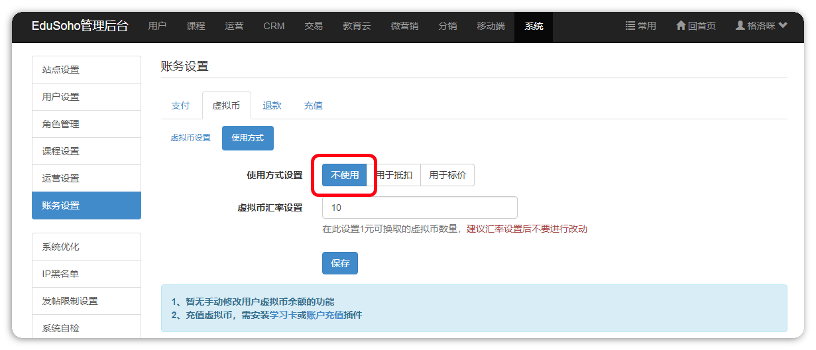Select the 不使用 usage option
The image size is (816, 350).
click(x=345, y=175)
